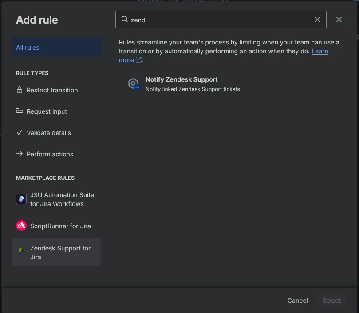The height and width of the screenshot is (313, 359).
Task: Click the Request input icon
Action: click(x=20, y=111)
